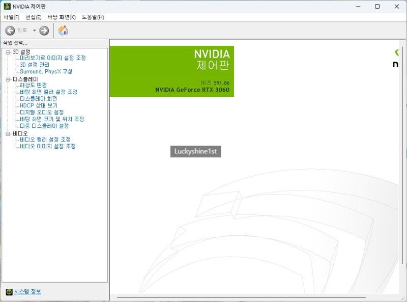Open the 시스템 정보 link
The width and height of the screenshot is (407, 302).
(27, 292)
